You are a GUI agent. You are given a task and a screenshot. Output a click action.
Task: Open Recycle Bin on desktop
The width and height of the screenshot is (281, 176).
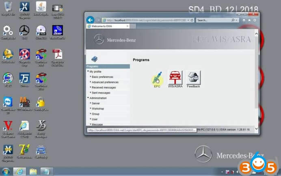click(x=8, y=9)
